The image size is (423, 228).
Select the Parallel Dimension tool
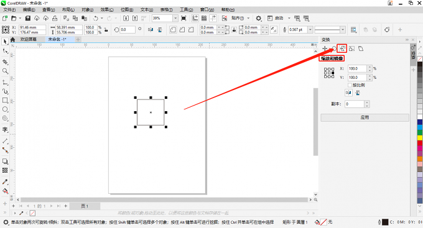[x=5, y=141]
